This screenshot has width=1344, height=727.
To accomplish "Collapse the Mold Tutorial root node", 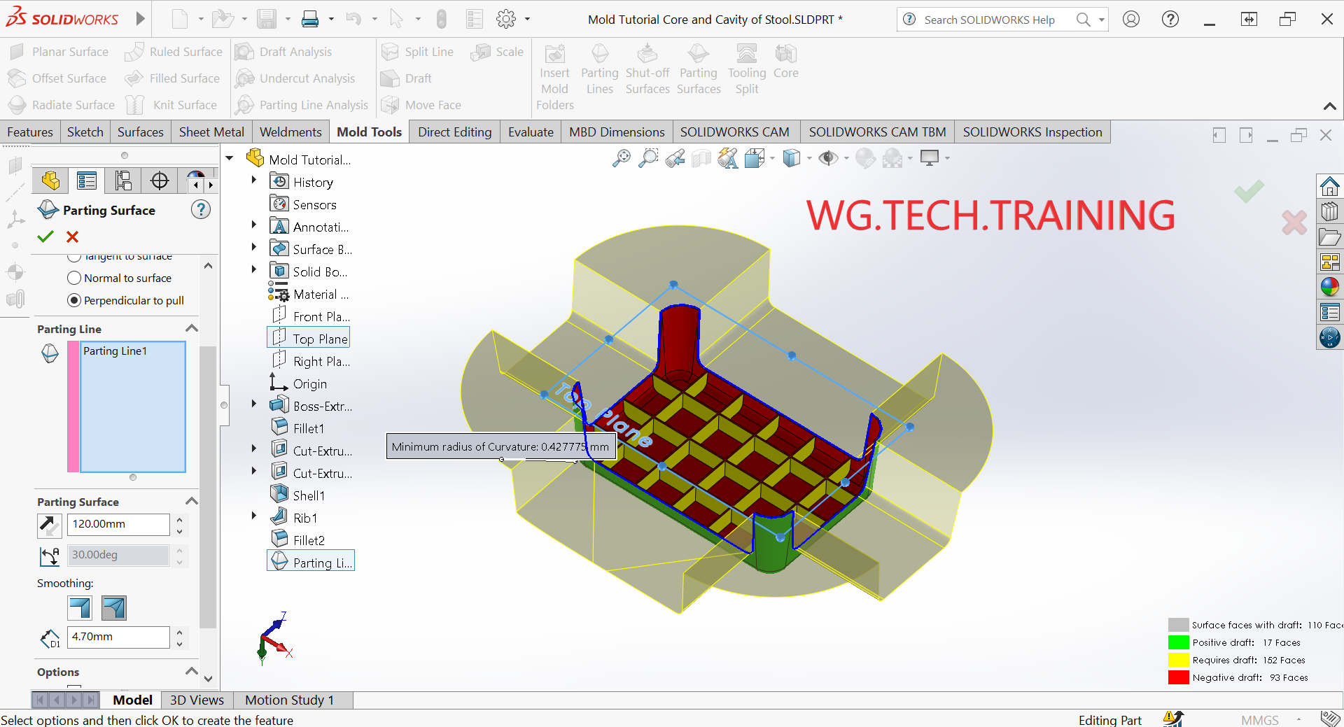I will (x=230, y=158).
